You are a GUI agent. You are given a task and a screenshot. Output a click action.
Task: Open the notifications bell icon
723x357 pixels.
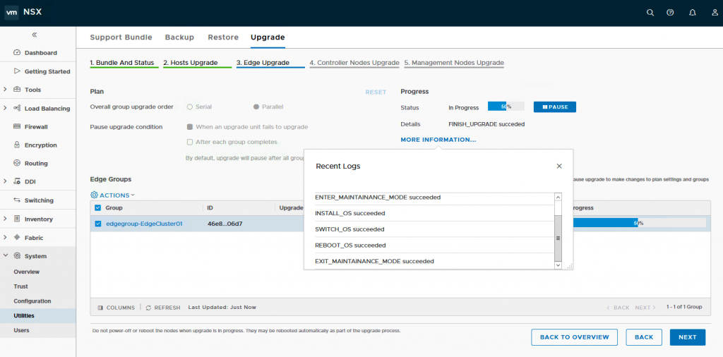tap(692, 13)
